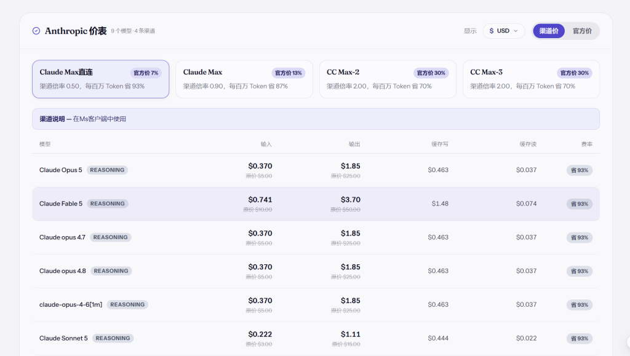Viewport: 630px width, 356px height.
Task: Select the Claude opus 4.8 model name
Action: click(63, 271)
